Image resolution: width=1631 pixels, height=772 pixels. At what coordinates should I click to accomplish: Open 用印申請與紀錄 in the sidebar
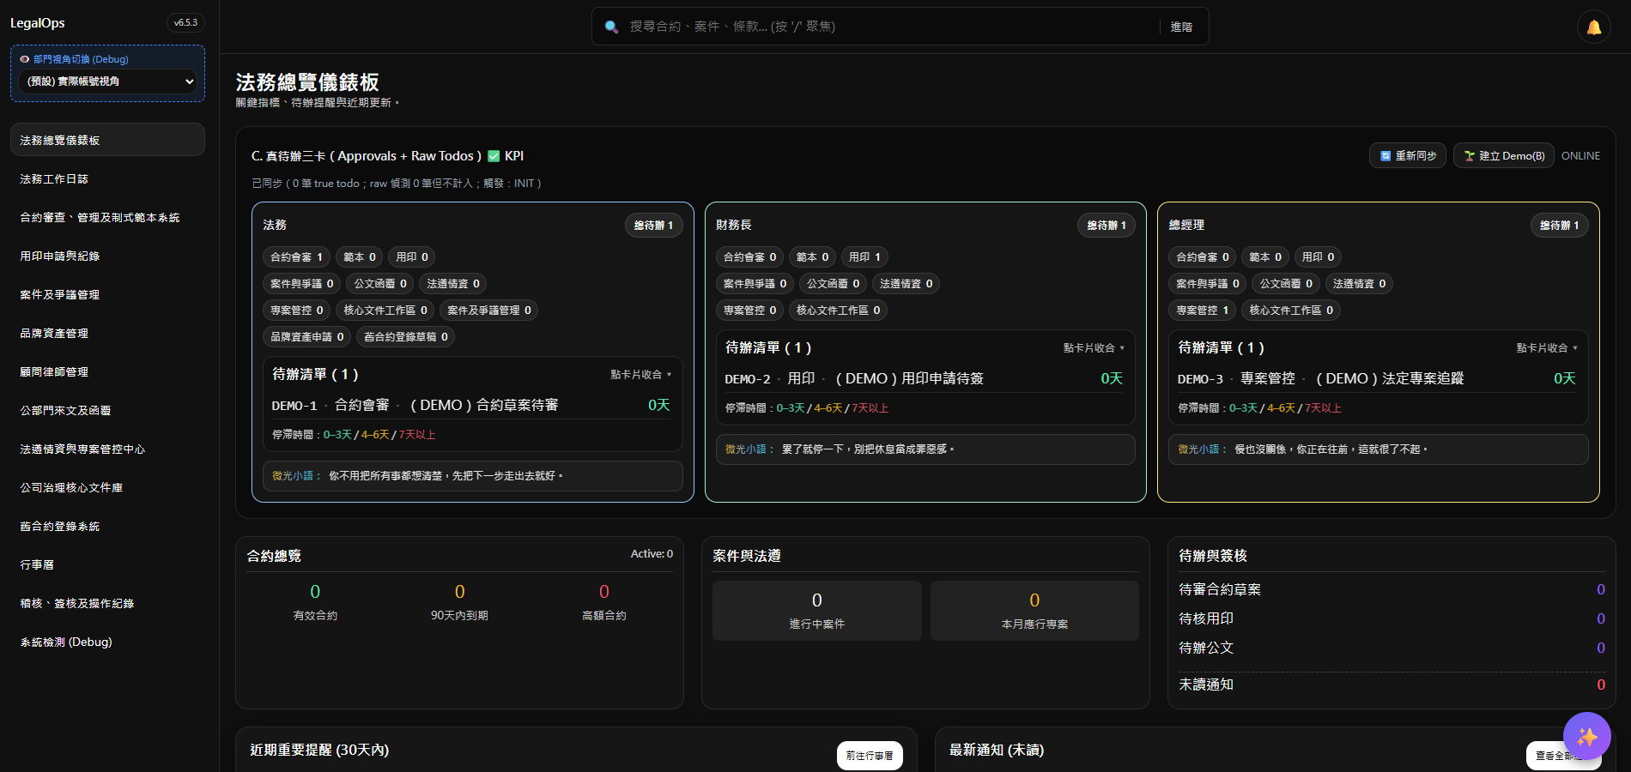point(107,256)
